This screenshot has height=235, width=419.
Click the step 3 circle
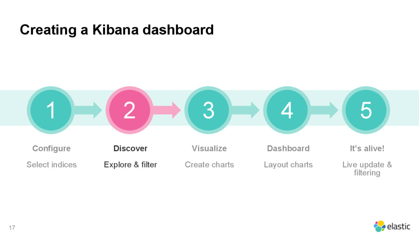(x=208, y=110)
